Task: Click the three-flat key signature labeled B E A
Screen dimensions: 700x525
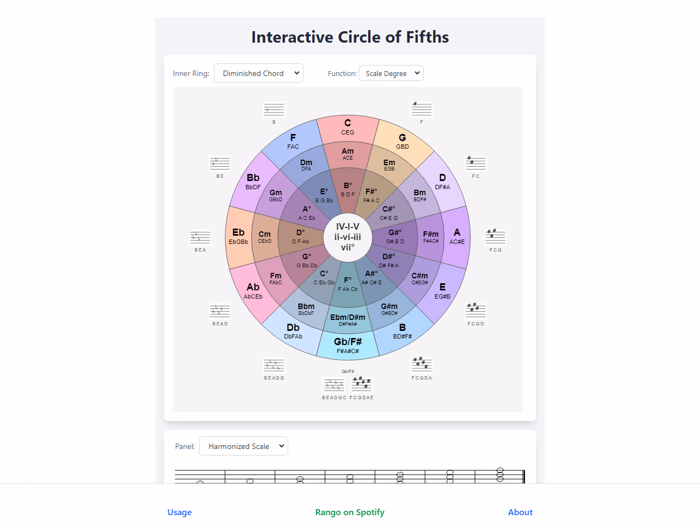Action: point(200,237)
